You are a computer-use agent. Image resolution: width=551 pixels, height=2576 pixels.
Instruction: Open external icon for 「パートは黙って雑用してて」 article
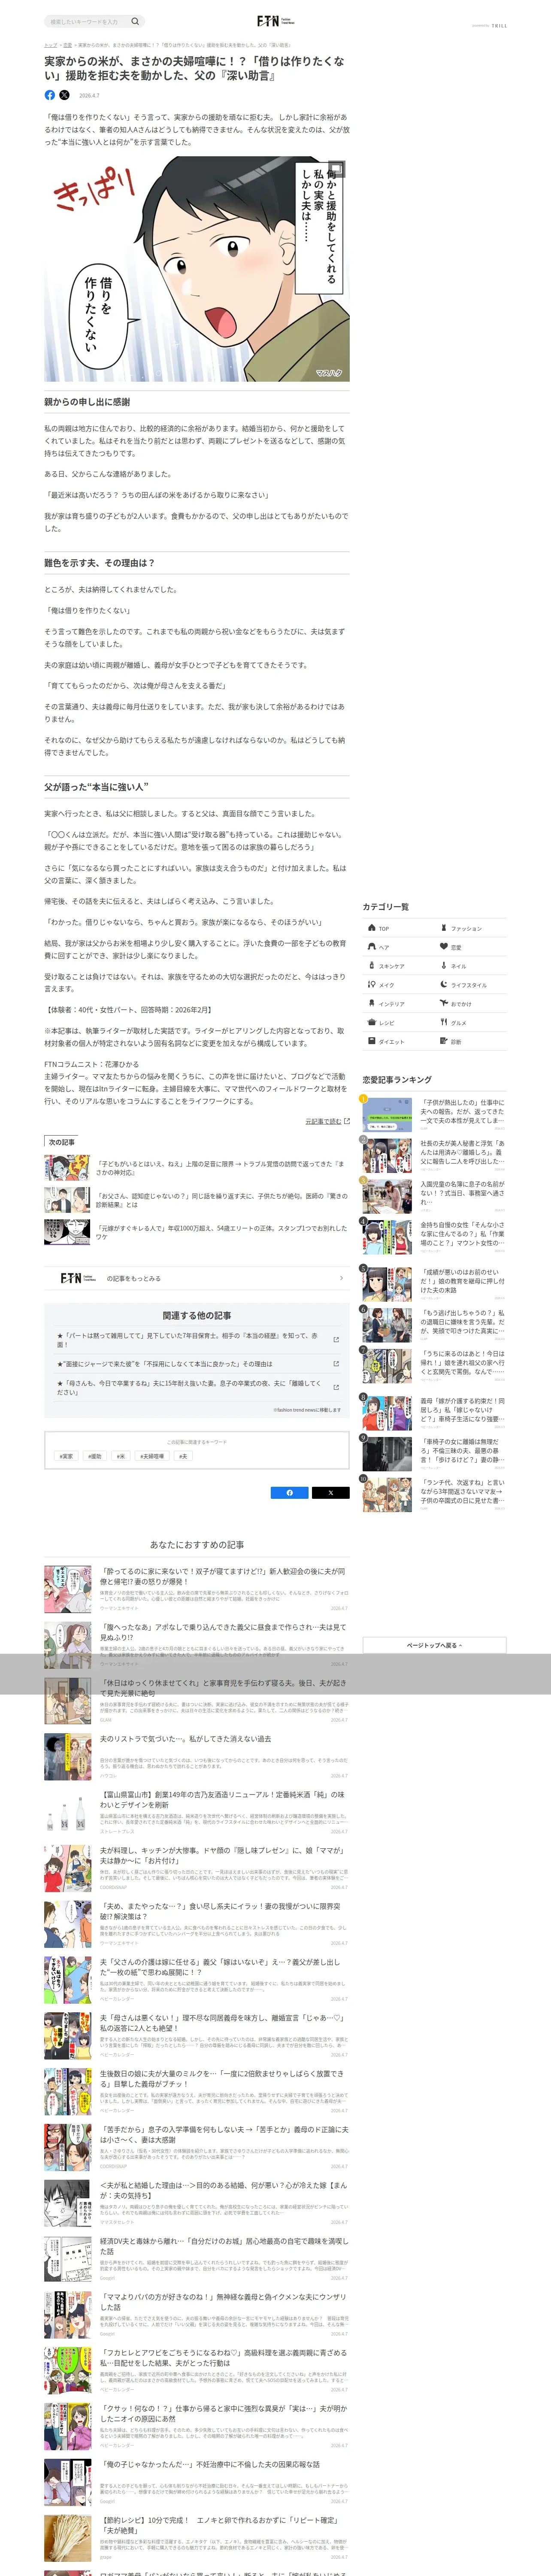pos(336,1339)
